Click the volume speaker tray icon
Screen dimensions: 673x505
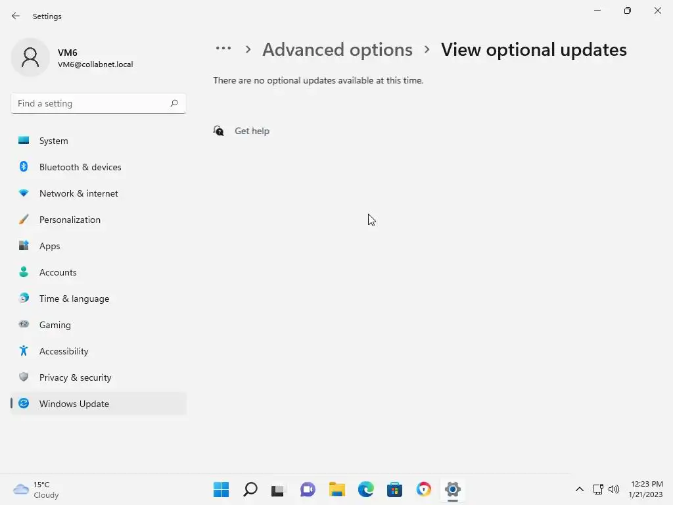[614, 489]
